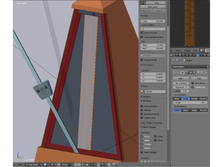Move bevel modifier down in stack

pyautogui.click(x=202, y=72)
